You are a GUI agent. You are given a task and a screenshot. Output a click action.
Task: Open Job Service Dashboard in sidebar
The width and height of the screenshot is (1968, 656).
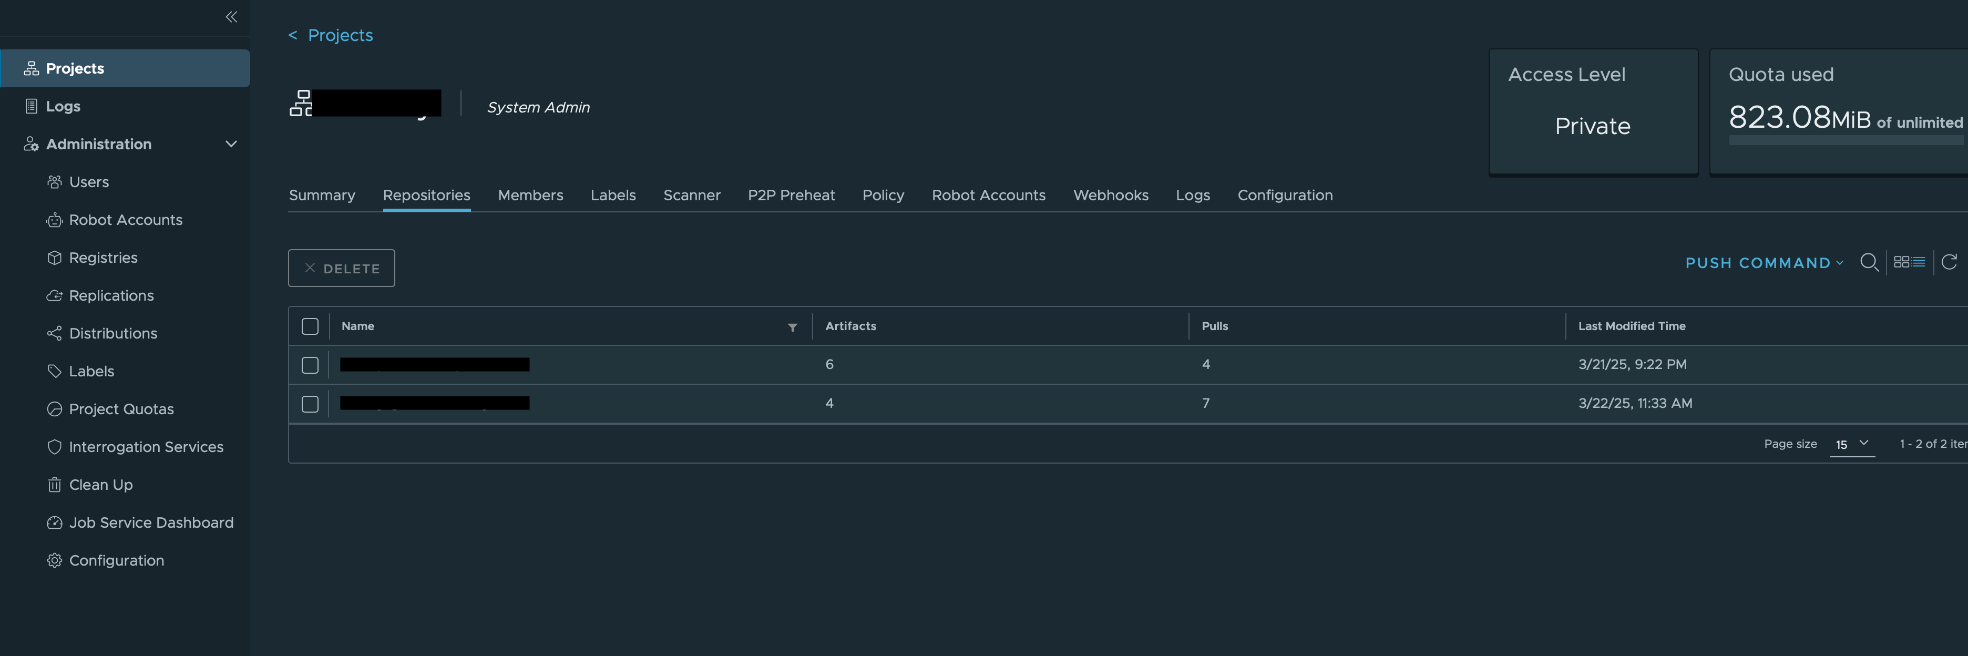tap(150, 522)
